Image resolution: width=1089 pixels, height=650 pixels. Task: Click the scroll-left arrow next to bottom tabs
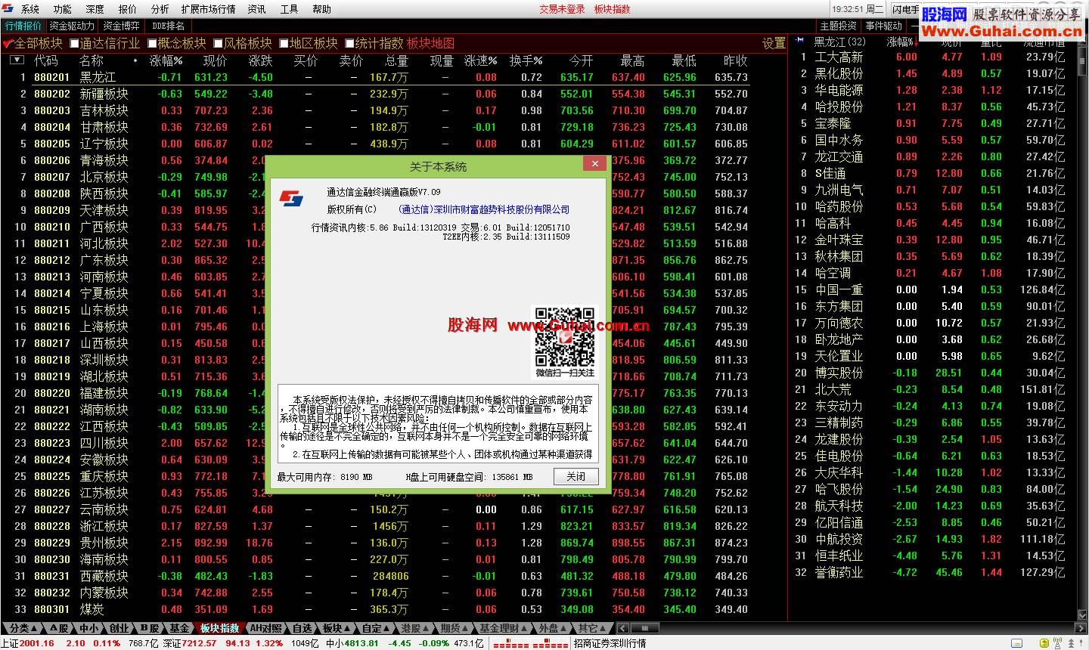(x=622, y=628)
